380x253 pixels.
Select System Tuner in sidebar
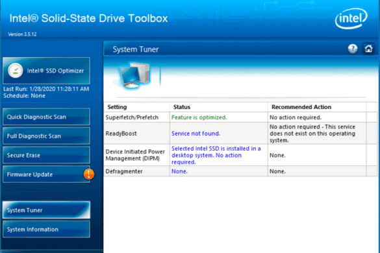(46, 210)
